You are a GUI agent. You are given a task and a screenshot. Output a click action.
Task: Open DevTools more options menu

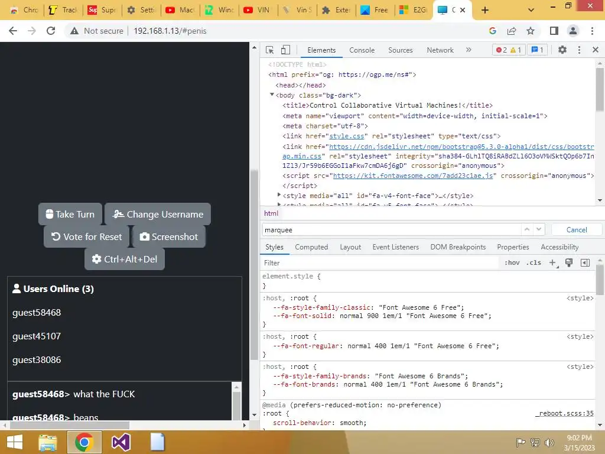coord(579,50)
